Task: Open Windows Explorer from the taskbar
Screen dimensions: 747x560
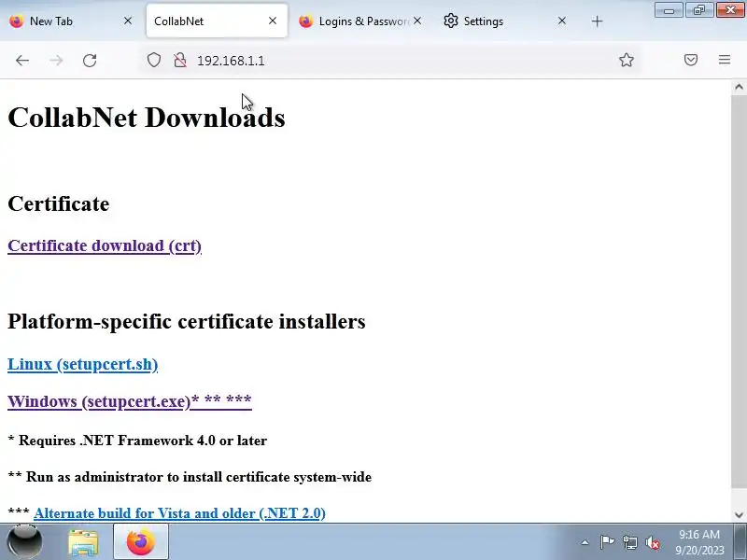Action: click(x=83, y=542)
